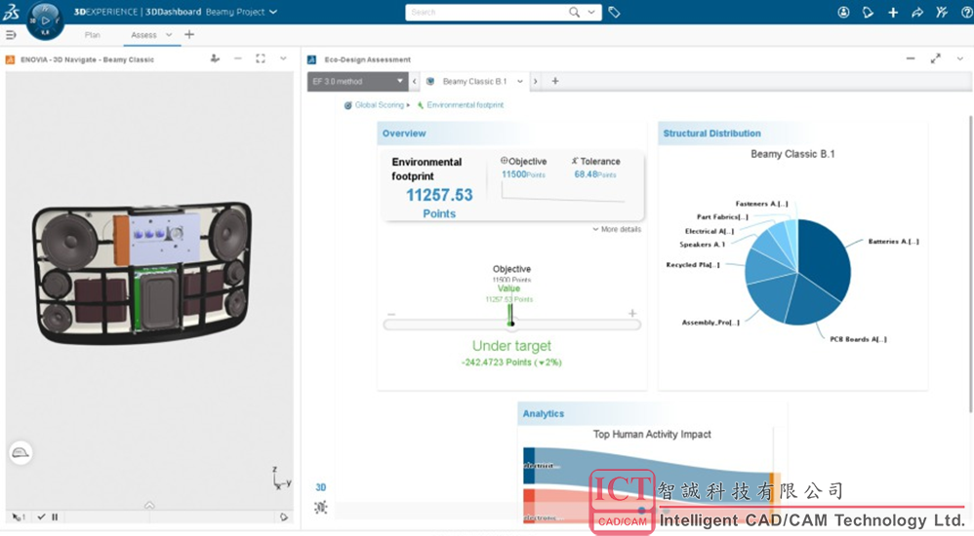Viewport: 974px width, 536px height.
Task: Click the Environmental footprint breadcrumb link
Action: pos(465,105)
